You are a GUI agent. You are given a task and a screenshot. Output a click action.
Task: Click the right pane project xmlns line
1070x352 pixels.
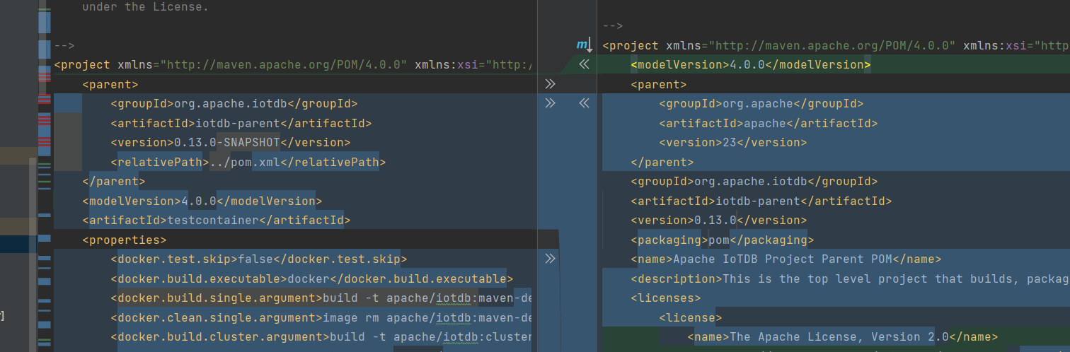[836, 46]
